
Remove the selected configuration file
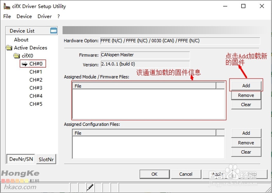point(246,143)
